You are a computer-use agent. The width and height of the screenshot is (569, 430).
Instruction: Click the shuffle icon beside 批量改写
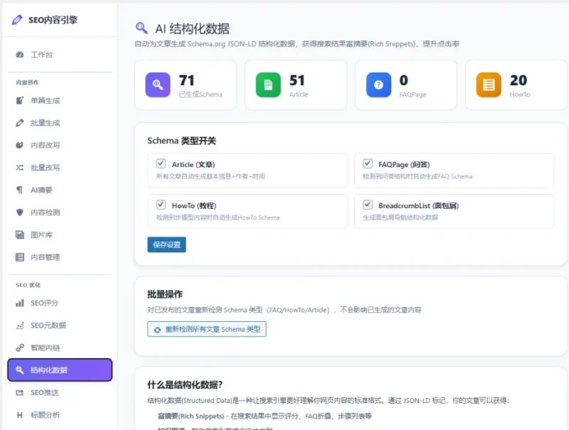click(x=20, y=168)
